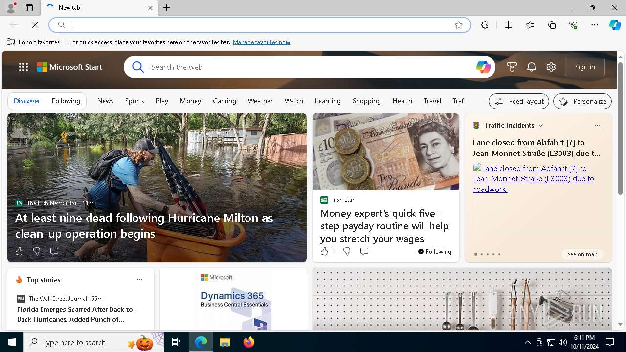Open Manage favorites now link
This screenshot has height=352, width=626.
click(261, 42)
